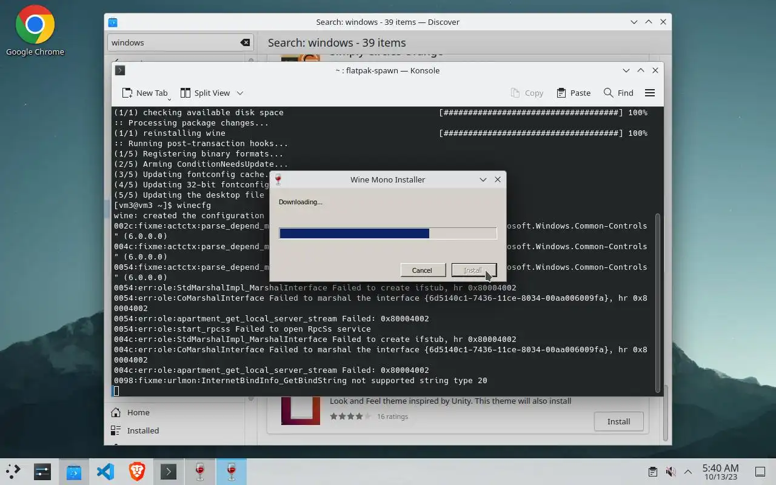Click "start_rpcss Failed to open RpcSs service" line
Image resolution: width=776 pixels, height=485 pixels.
(x=242, y=329)
